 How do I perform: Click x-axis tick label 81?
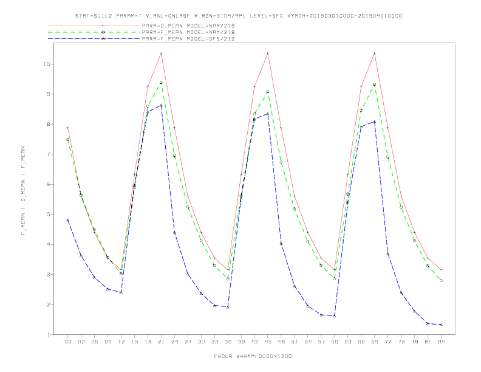428,342
